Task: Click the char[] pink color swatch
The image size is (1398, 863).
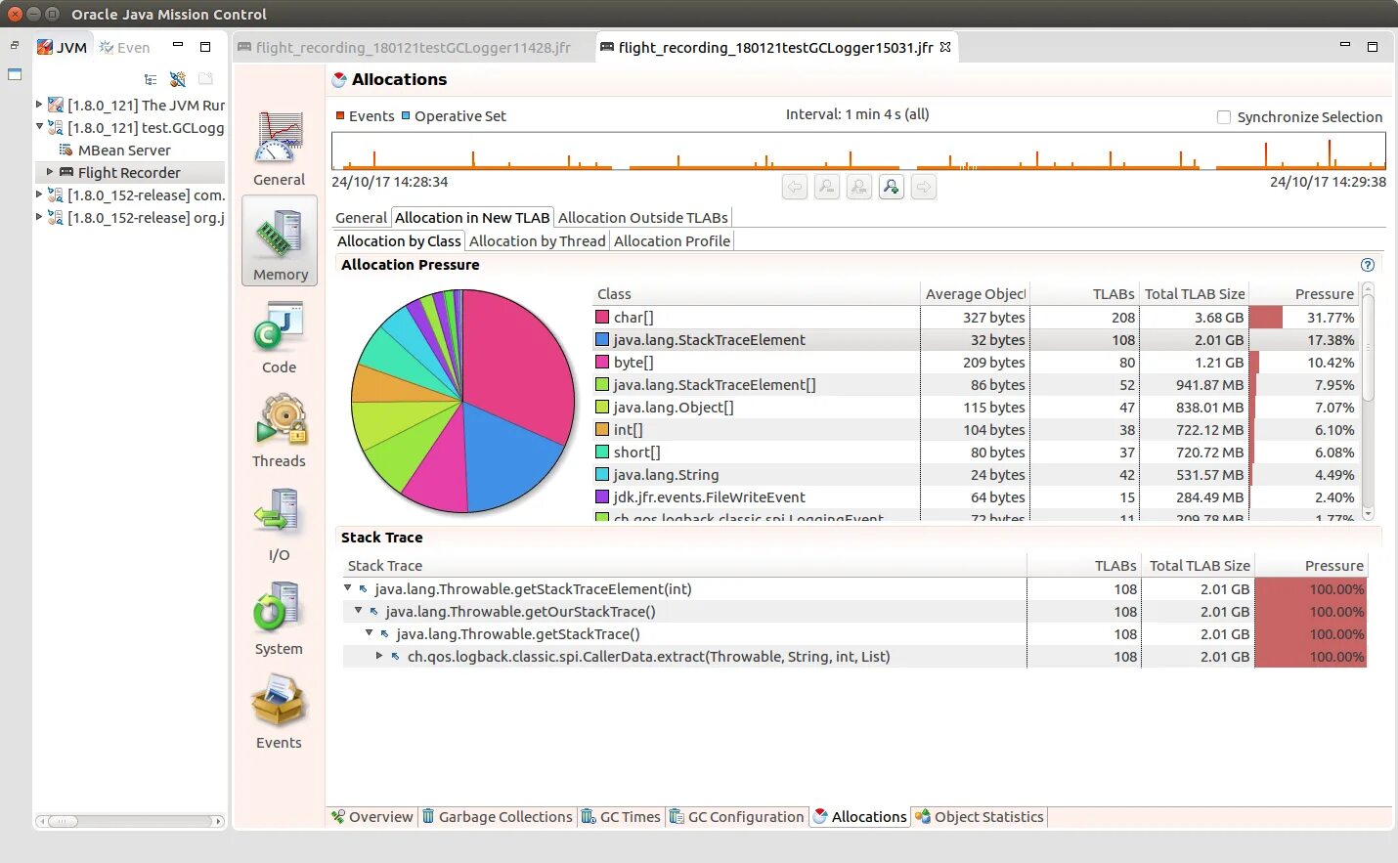Action: [602, 317]
